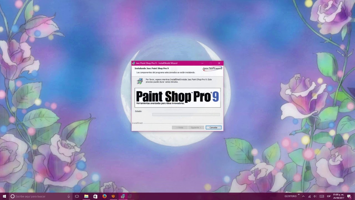Launch Firefox from the taskbar
Screen dimensions: 355x200
click(x=104, y=196)
